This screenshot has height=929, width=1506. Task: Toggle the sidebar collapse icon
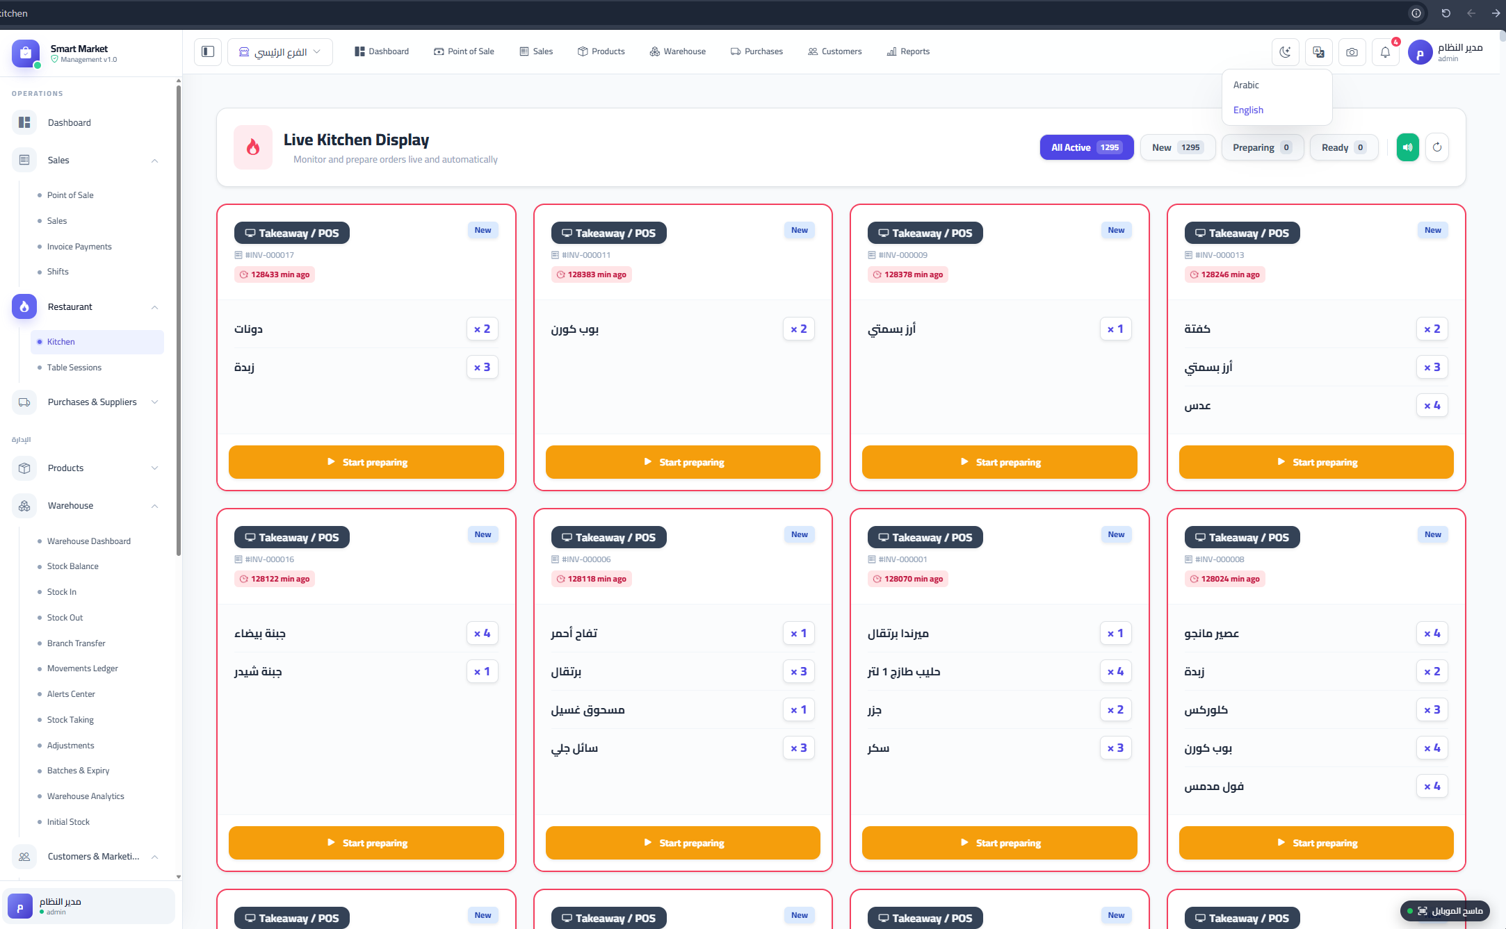click(x=208, y=51)
